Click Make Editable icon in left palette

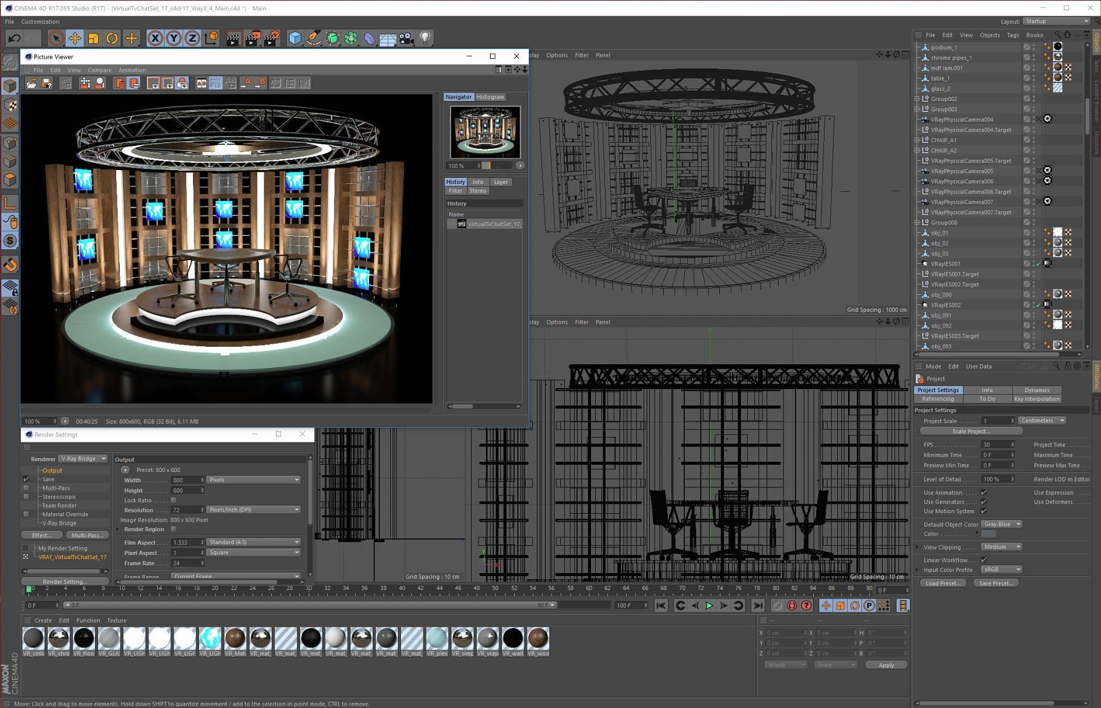(x=10, y=62)
